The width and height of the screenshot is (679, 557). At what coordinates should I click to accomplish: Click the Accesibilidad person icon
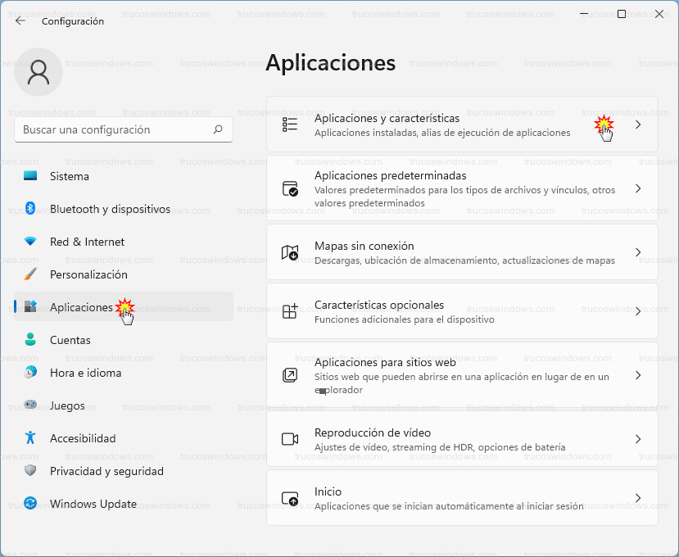(x=30, y=438)
